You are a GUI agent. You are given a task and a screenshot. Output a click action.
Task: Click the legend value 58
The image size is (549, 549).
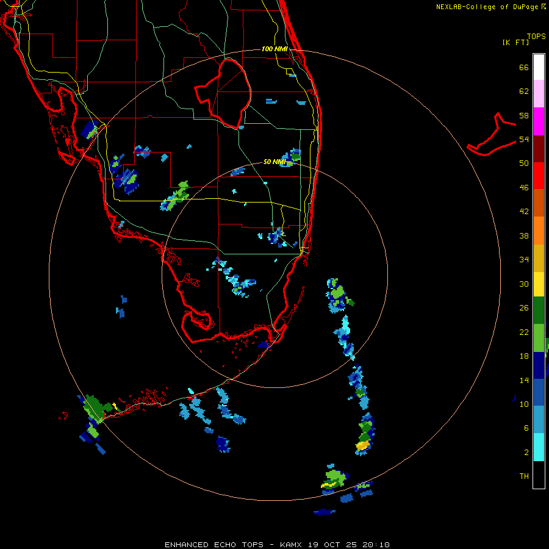pyautogui.click(x=524, y=115)
